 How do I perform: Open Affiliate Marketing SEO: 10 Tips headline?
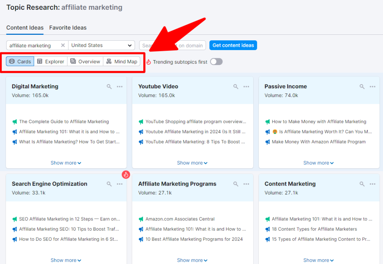coord(69,229)
